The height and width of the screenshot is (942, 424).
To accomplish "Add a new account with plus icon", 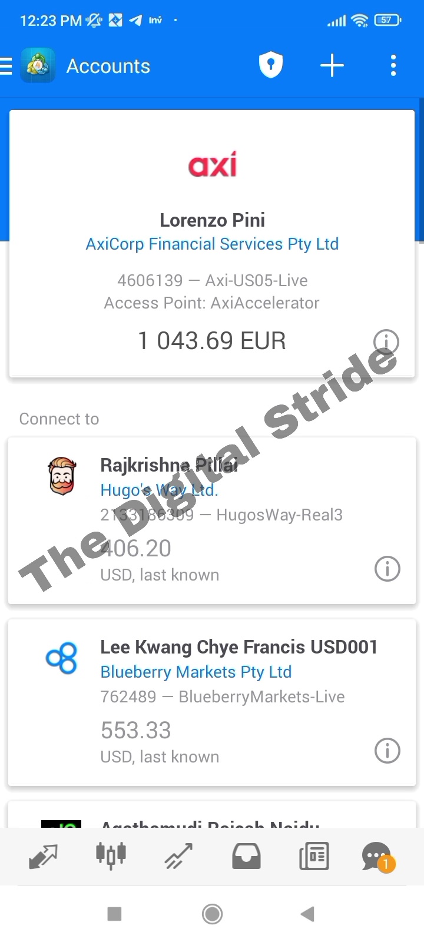I will tap(332, 65).
